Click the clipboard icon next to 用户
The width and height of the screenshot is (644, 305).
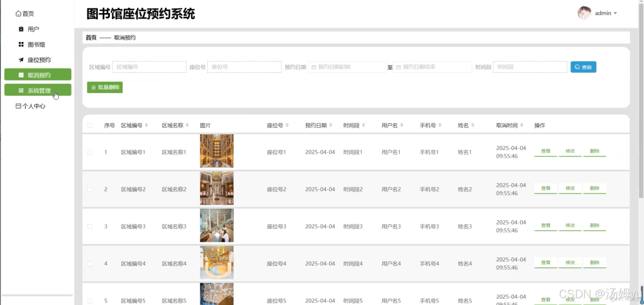click(21, 29)
